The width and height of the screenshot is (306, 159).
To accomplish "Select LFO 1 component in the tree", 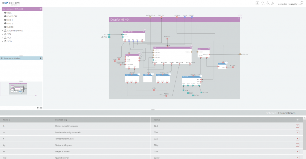I will [10, 20].
